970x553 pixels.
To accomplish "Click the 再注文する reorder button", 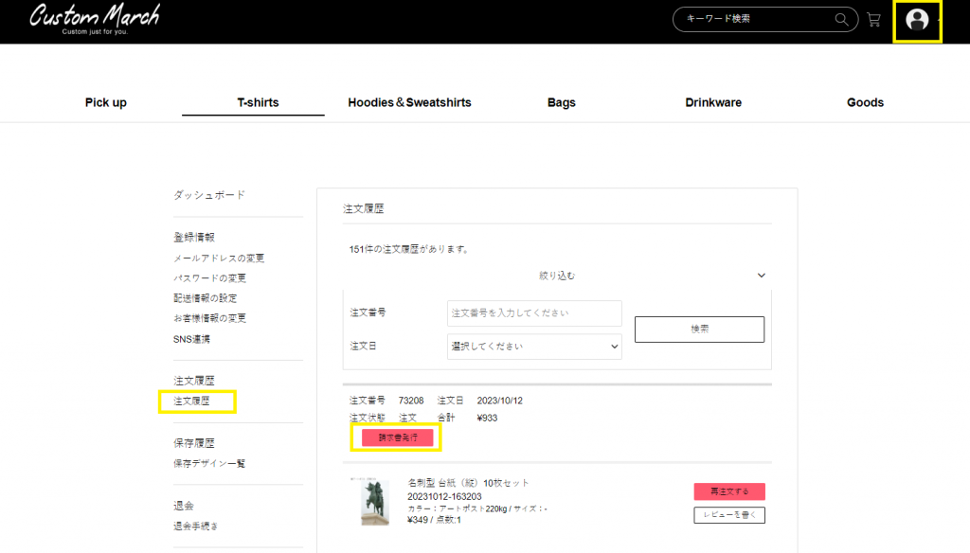I will pyautogui.click(x=729, y=491).
